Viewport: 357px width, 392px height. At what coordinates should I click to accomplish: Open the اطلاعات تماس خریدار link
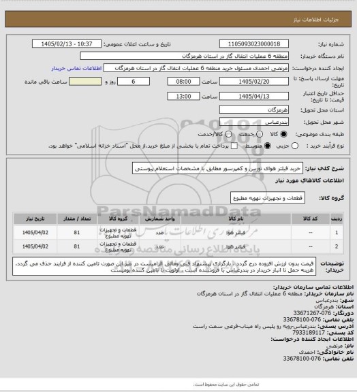[76, 68]
